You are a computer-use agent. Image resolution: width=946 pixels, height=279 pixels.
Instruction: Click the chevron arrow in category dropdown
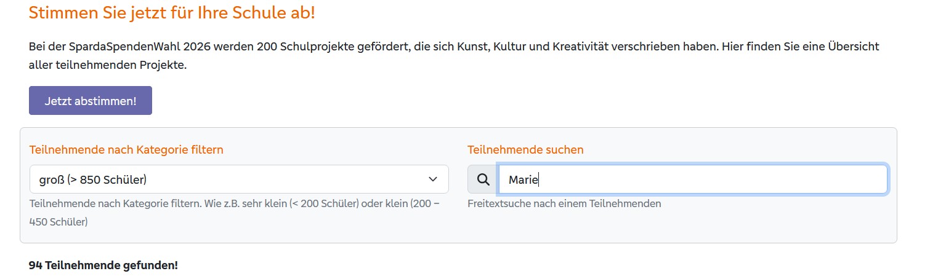(432, 179)
